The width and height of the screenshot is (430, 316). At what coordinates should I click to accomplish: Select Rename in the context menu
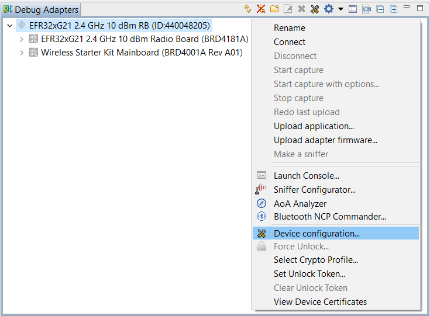click(289, 28)
